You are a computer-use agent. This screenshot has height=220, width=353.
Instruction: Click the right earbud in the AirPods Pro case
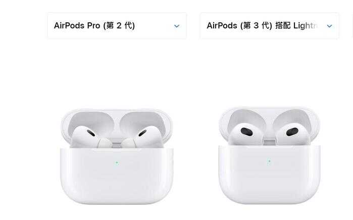142,137
